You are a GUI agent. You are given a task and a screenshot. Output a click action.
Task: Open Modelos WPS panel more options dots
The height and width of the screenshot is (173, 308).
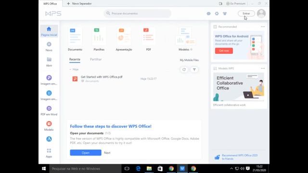[263, 68]
